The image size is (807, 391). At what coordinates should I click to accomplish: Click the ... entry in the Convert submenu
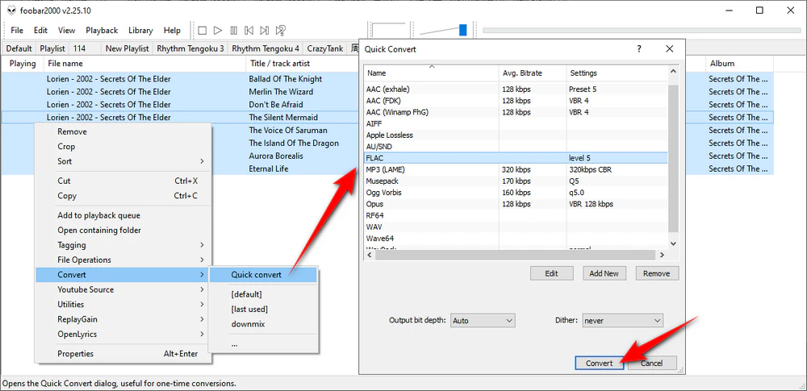tap(263, 344)
